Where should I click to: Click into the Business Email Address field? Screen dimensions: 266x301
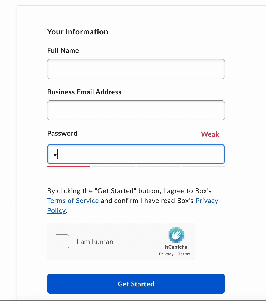(x=136, y=110)
